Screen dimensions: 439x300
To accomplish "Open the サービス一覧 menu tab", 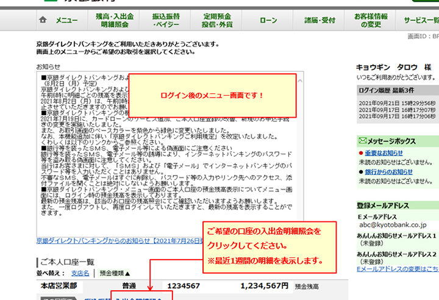I will pos(419,20).
